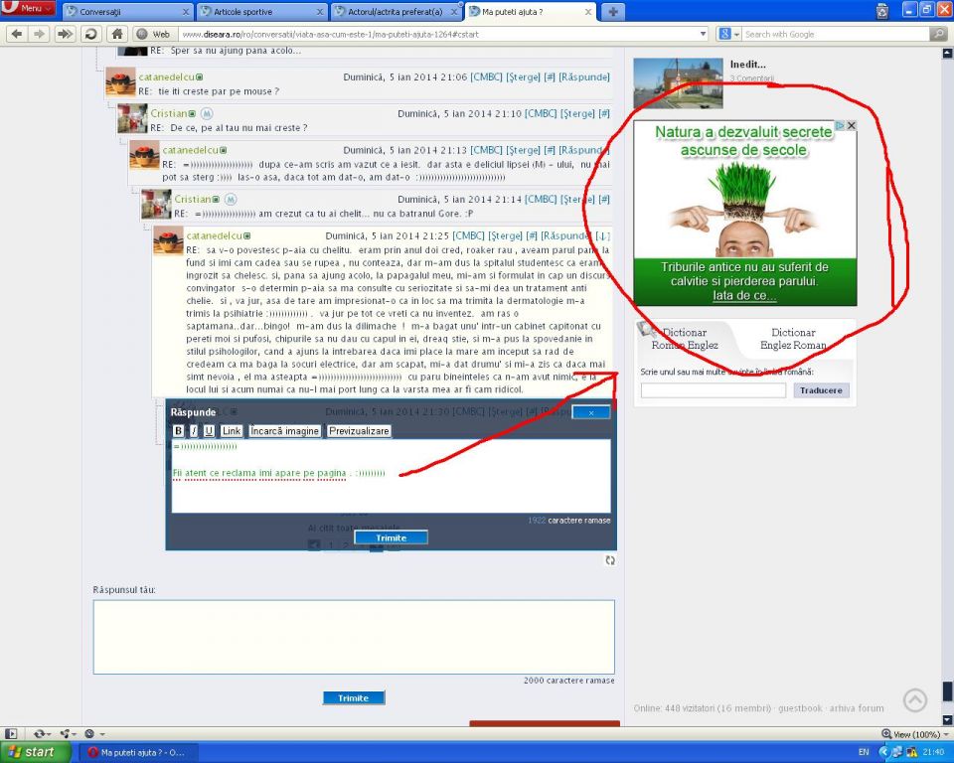Go to the home page
Screen dimensions: 954x763
(117, 34)
